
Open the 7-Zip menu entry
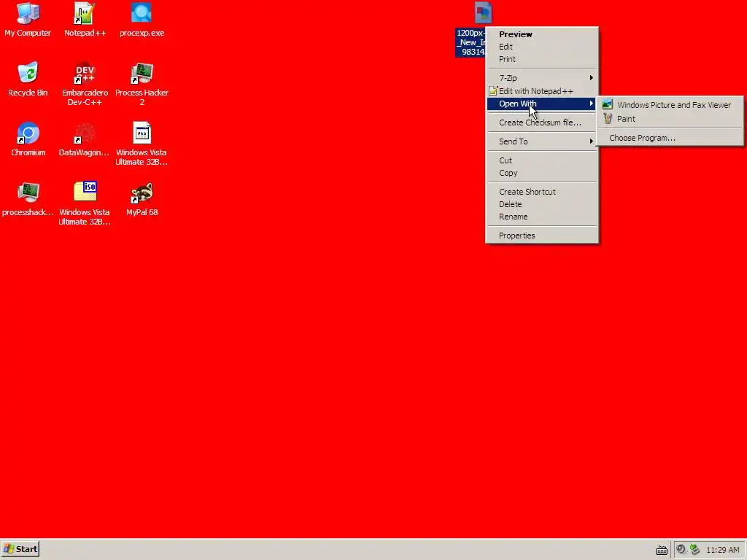[x=542, y=77]
